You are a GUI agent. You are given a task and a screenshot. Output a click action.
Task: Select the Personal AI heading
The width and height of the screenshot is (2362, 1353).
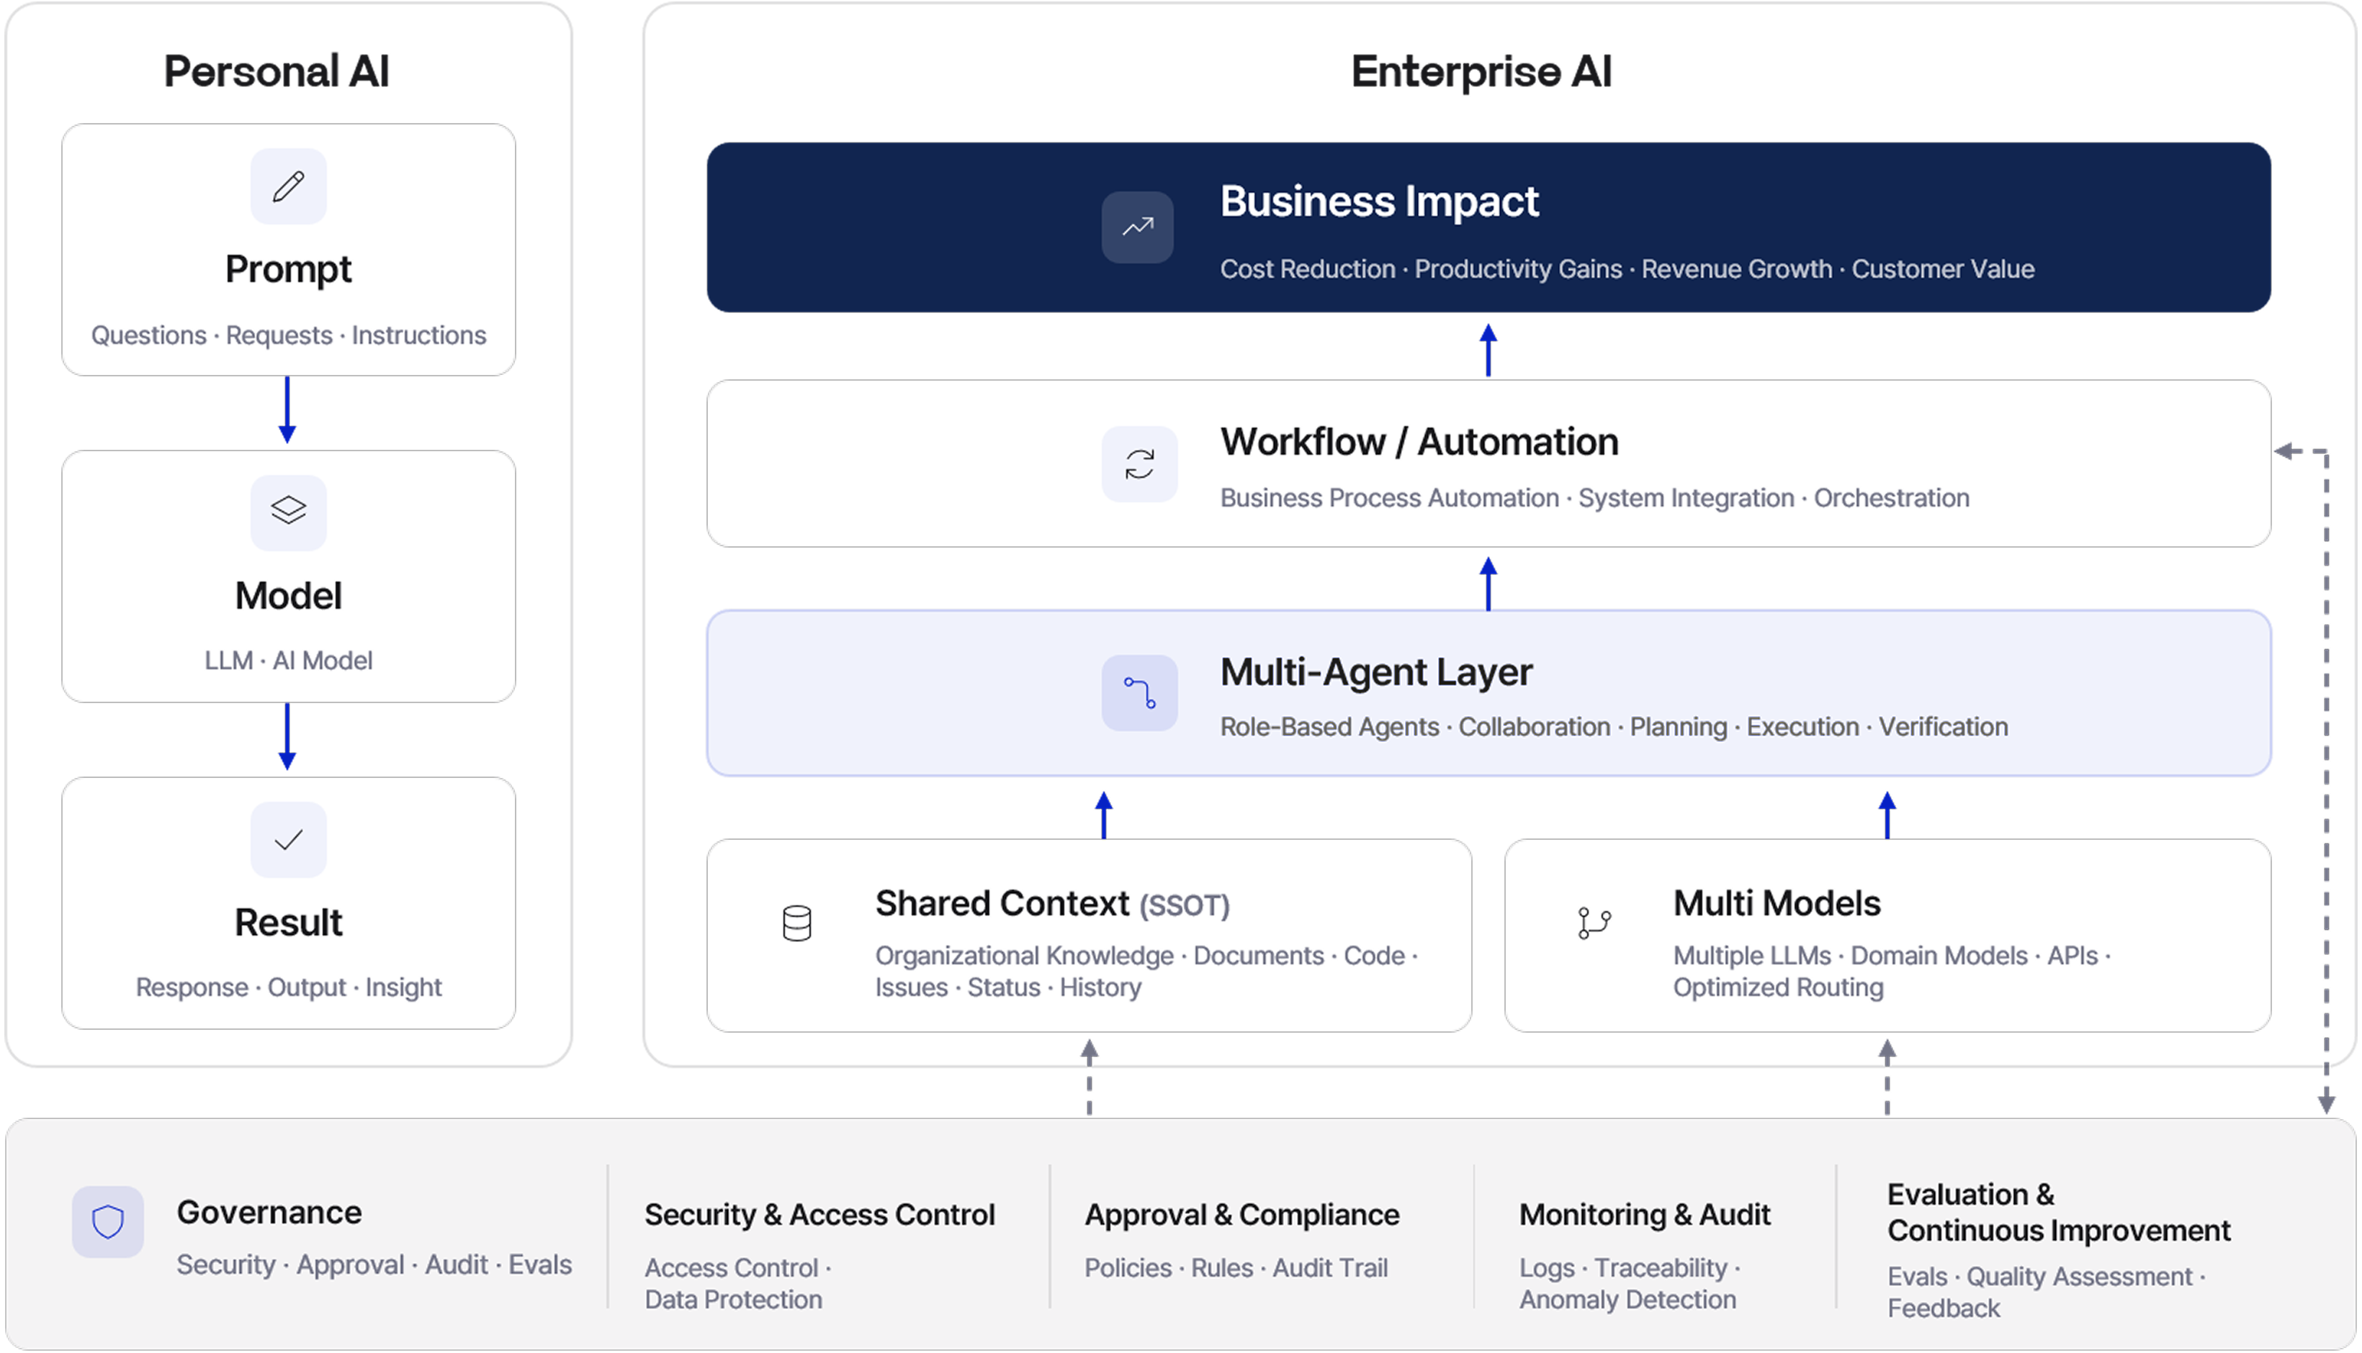pos(277,71)
